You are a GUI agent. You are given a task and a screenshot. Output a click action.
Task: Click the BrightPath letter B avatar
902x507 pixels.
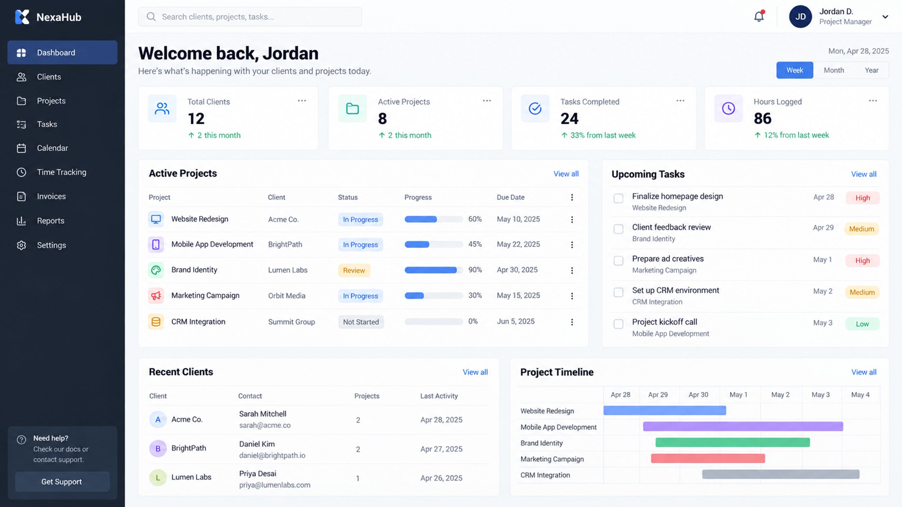tap(158, 449)
